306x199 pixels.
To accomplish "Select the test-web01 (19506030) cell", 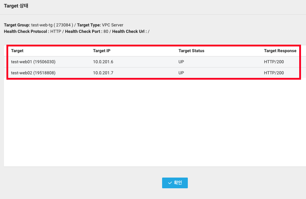I will pos(33,62).
